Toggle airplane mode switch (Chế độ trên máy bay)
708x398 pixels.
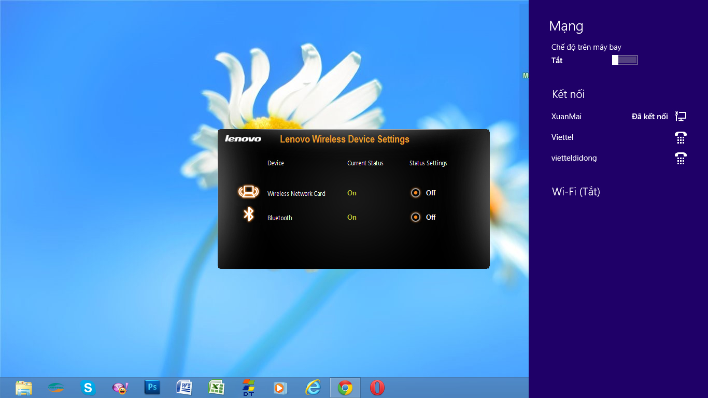[x=625, y=60]
